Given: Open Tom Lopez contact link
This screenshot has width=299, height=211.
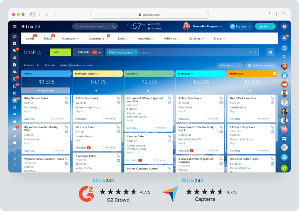Looking at the screenshot, I should 30,107.
